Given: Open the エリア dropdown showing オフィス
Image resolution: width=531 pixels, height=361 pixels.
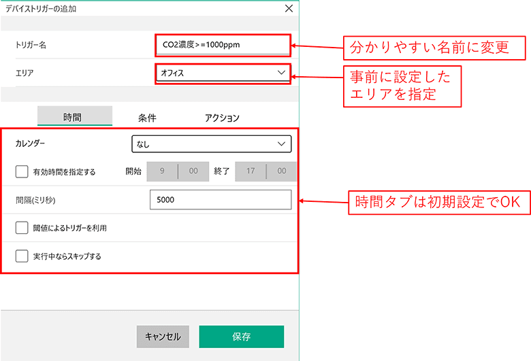Looking at the screenshot, I should 223,73.
